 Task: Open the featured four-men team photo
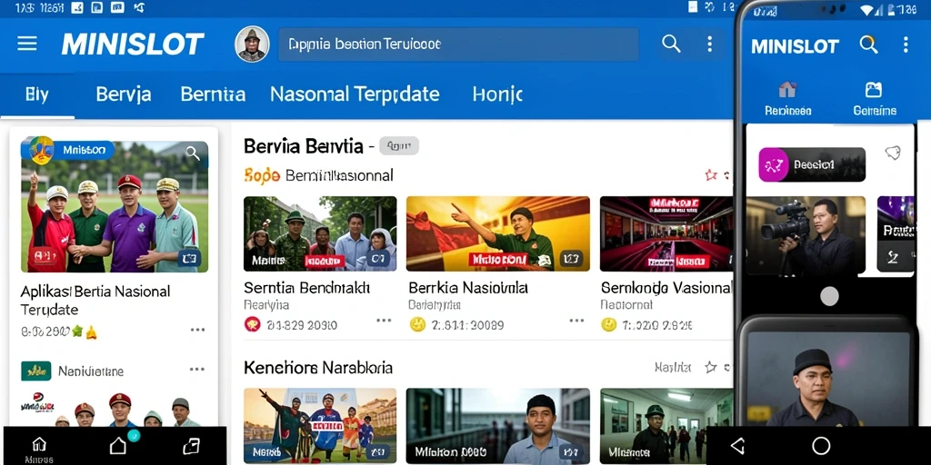tap(115, 206)
